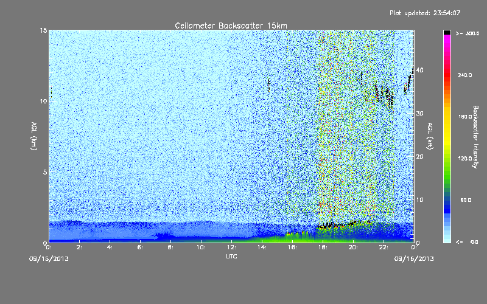
Task: Click the "6:" UTC hour tick
Action: click(141, 247)
